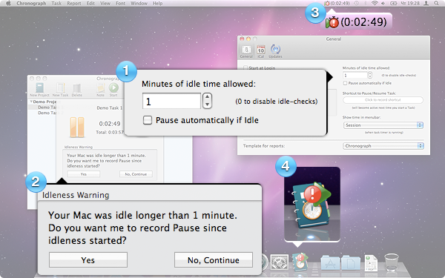Open the General preferences toolbar tab icon
The width and height of the screenshot is (445, 278).
coord(246,50)
